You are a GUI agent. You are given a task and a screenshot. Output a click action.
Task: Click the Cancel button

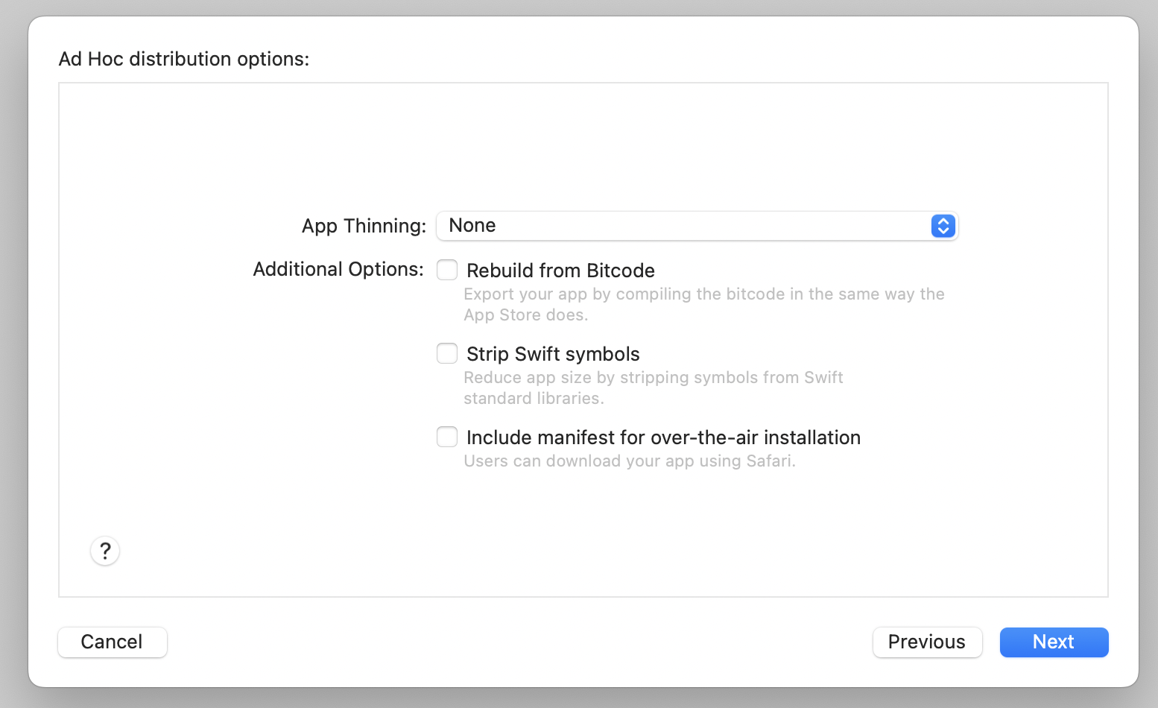click(x=113, y=642)
